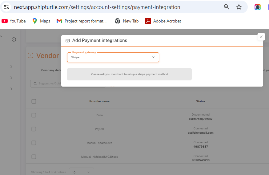Open the colorful circular browser extension icon

(257, 7)
